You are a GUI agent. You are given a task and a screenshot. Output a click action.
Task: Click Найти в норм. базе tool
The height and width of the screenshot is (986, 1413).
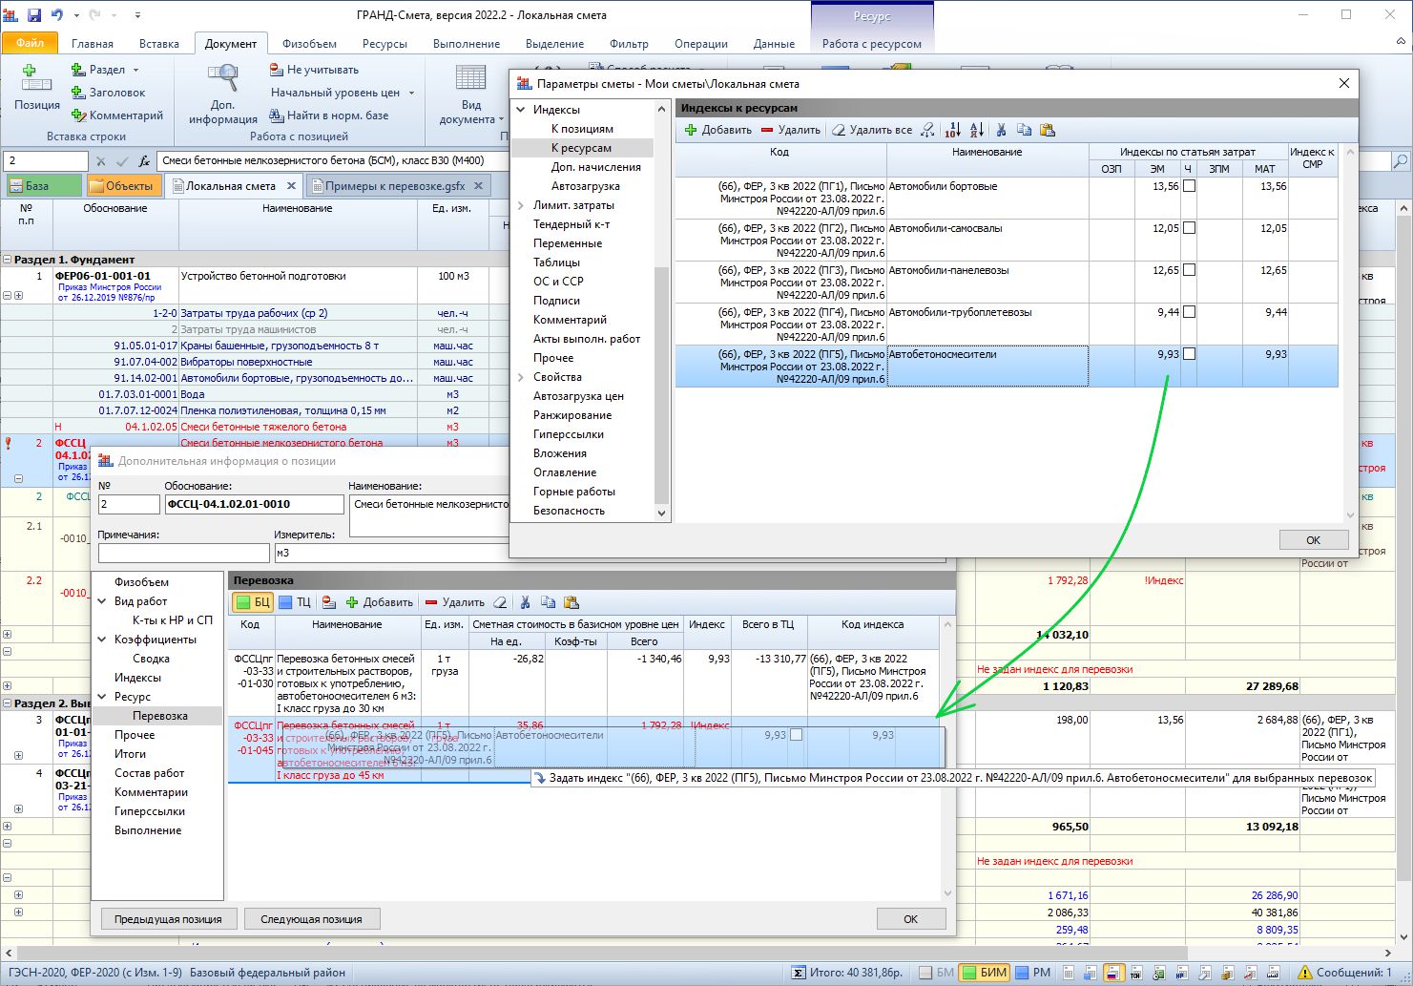pos(330,115)
